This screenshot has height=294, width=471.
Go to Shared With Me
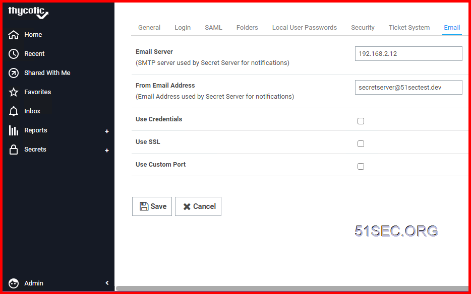47,73
